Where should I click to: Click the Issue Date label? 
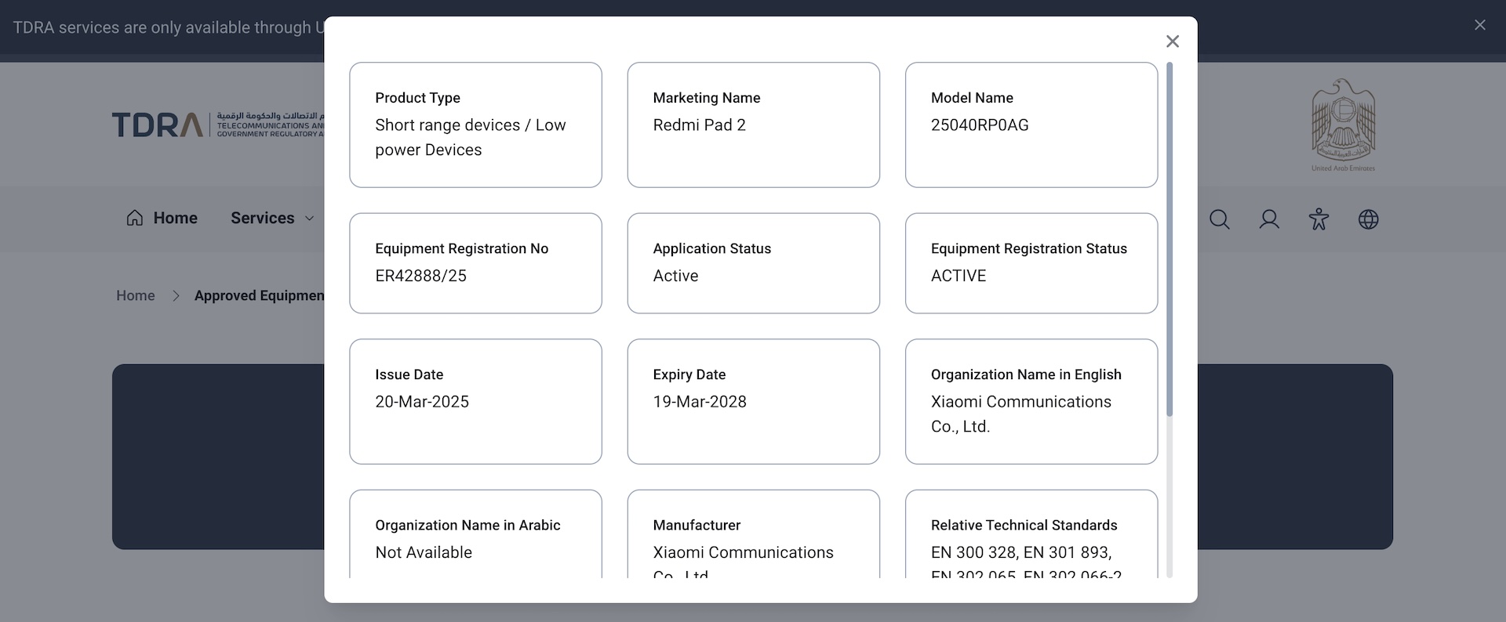point(409,374)
